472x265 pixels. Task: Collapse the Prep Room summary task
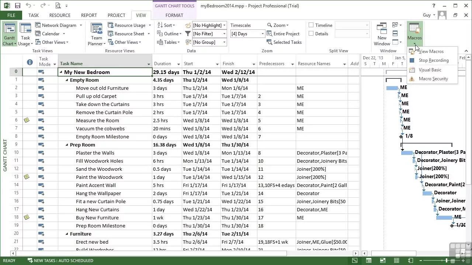pyautogui.click(x=67, y=145)
